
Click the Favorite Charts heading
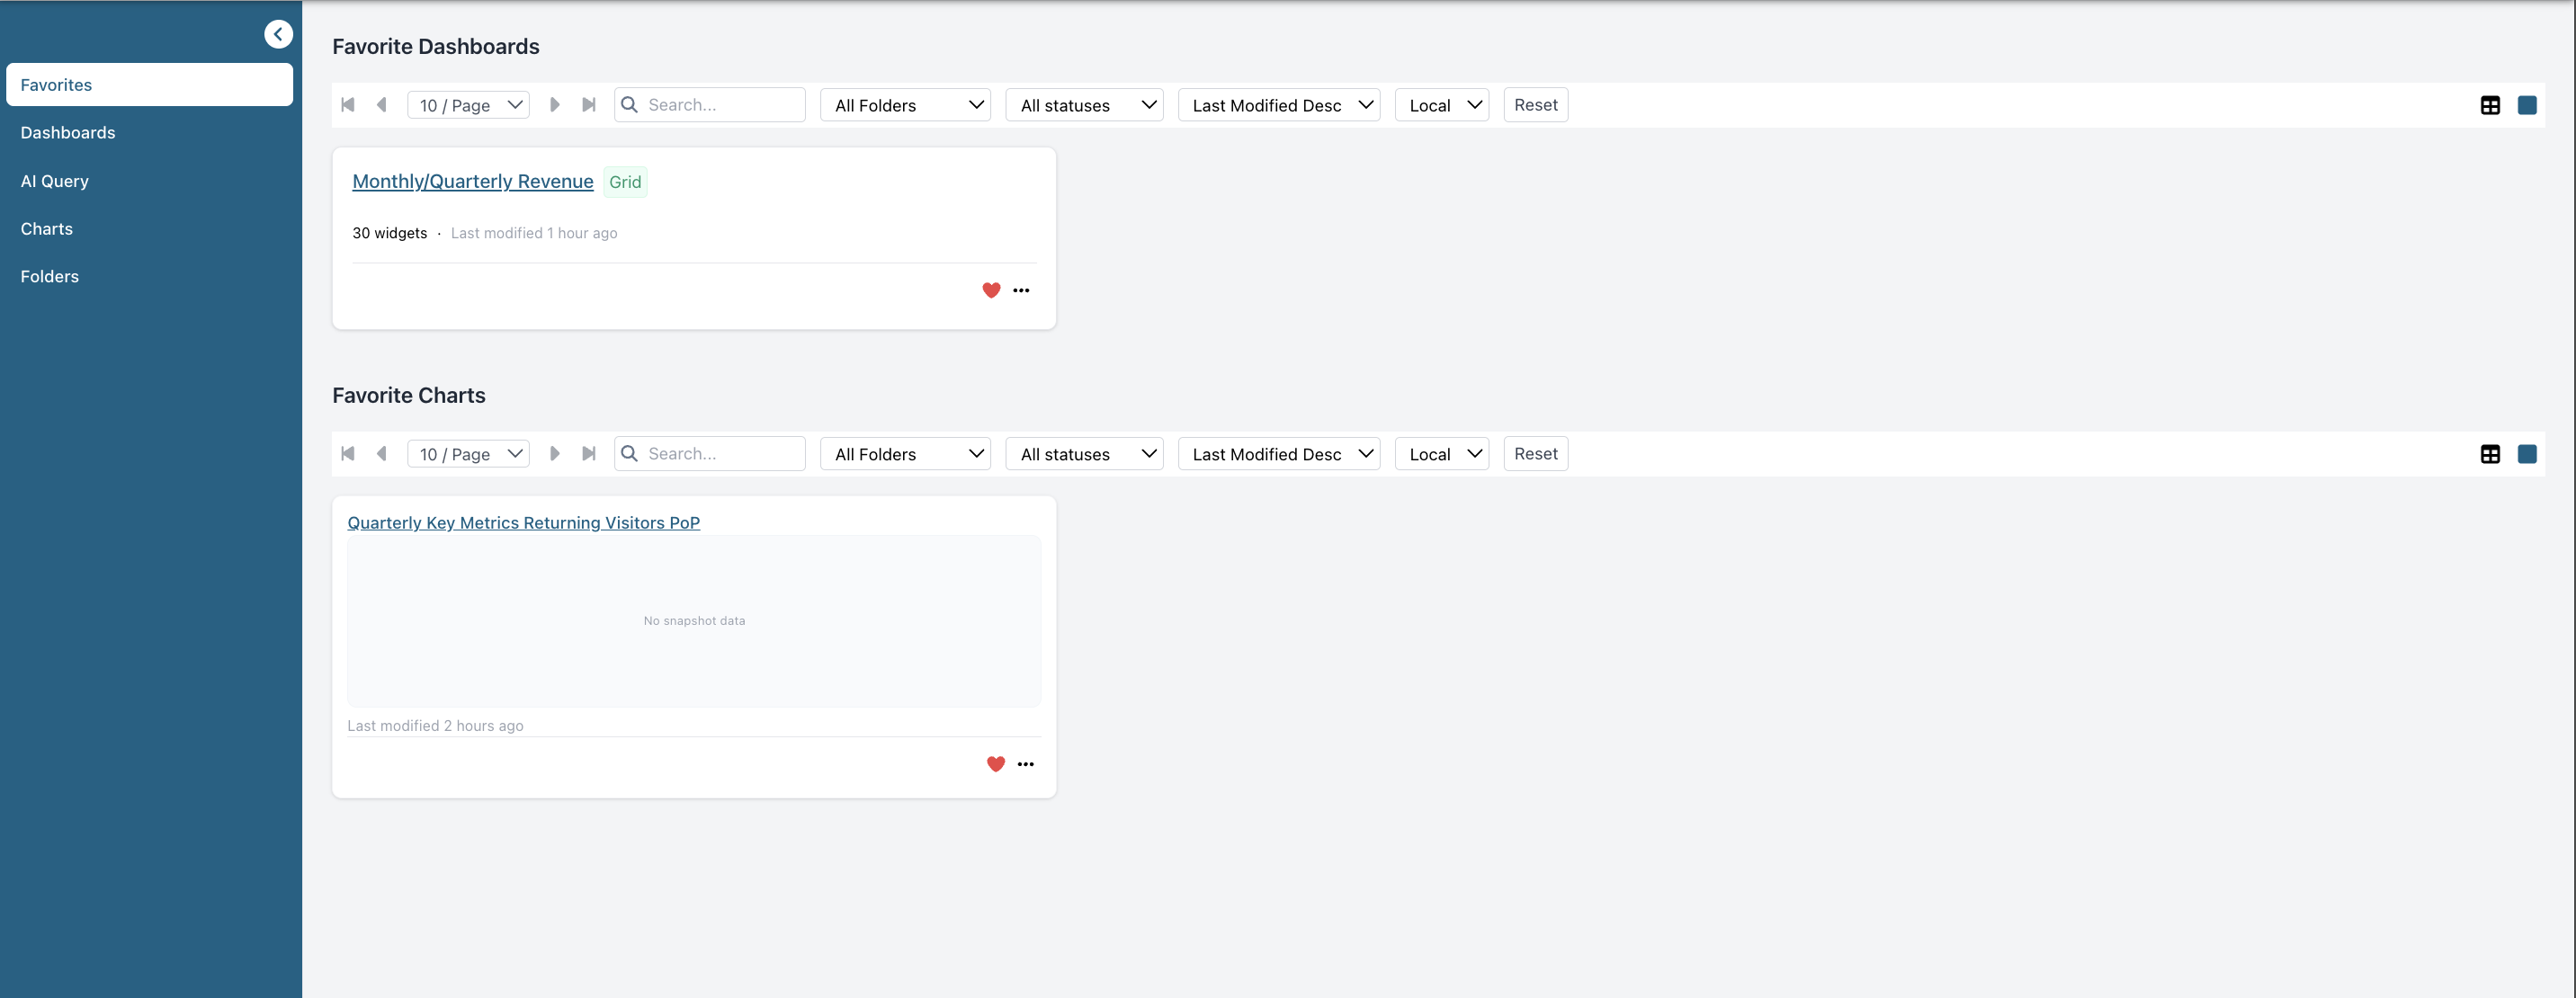coord(409,396)
